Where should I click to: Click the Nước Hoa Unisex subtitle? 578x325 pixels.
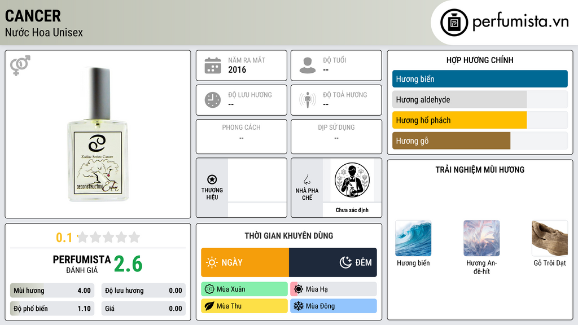44,32
